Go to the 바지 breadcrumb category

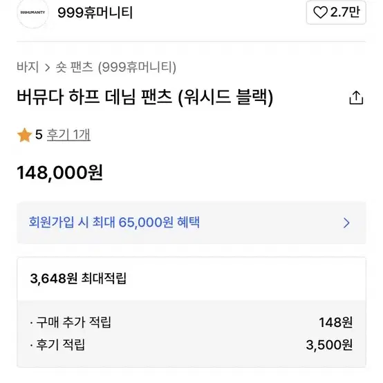click(28, 67)
